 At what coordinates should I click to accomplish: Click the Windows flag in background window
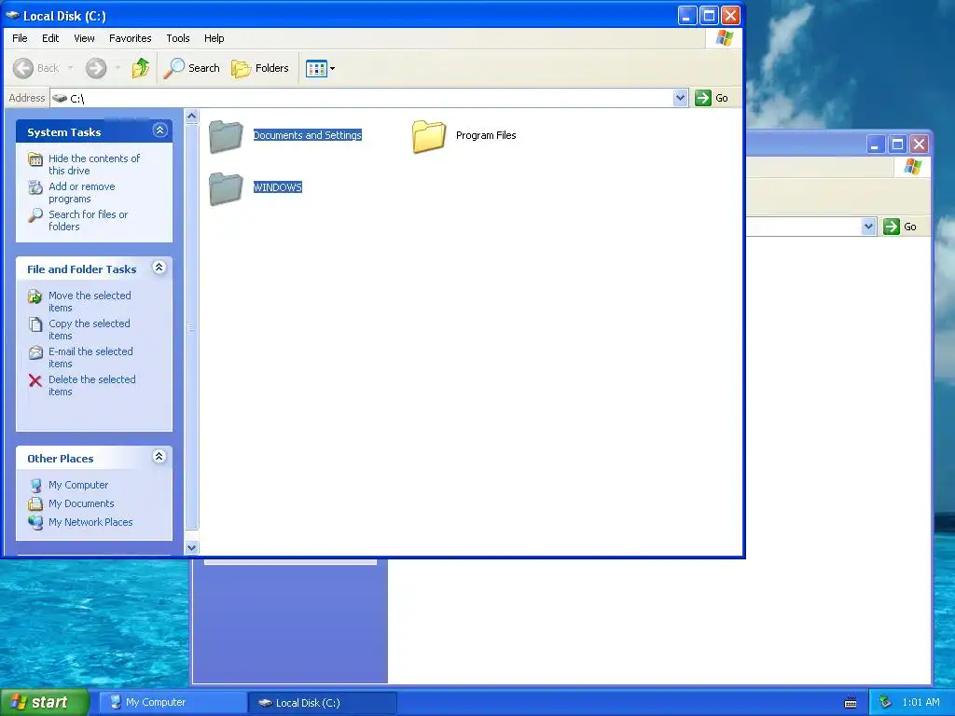[912, 167]
